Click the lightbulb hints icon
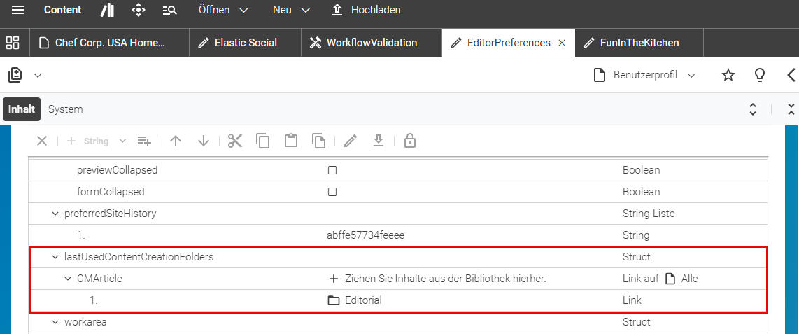 [760, 76]
